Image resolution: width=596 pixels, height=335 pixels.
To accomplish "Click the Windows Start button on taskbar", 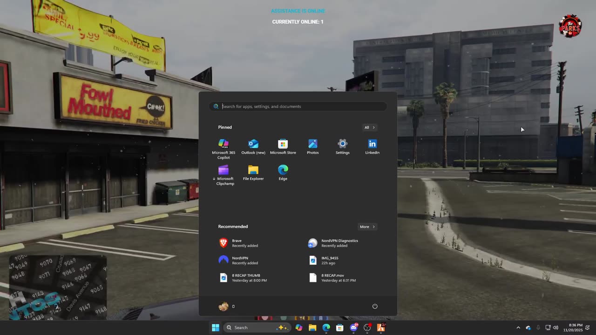I will click(x=216, y=328).
